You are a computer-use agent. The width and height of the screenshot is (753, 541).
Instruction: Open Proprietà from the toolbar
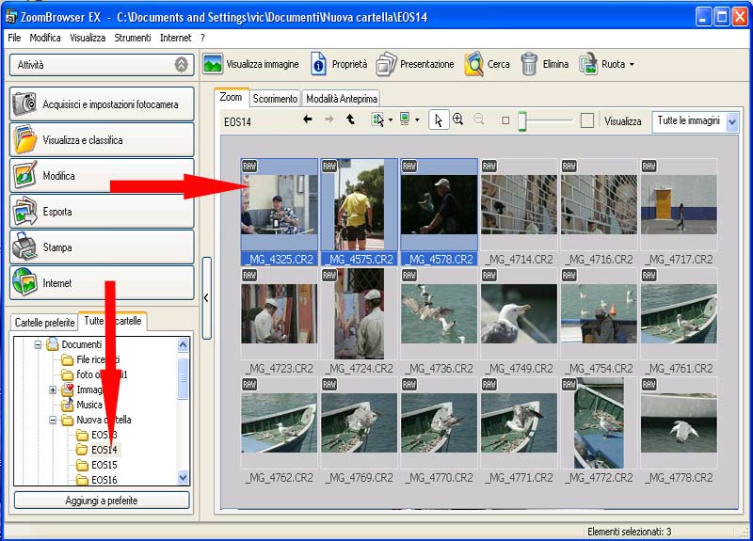(319, 64)
